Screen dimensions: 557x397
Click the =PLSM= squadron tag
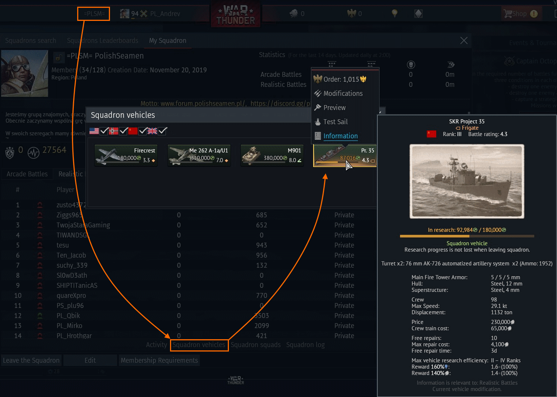click(94, 14)
